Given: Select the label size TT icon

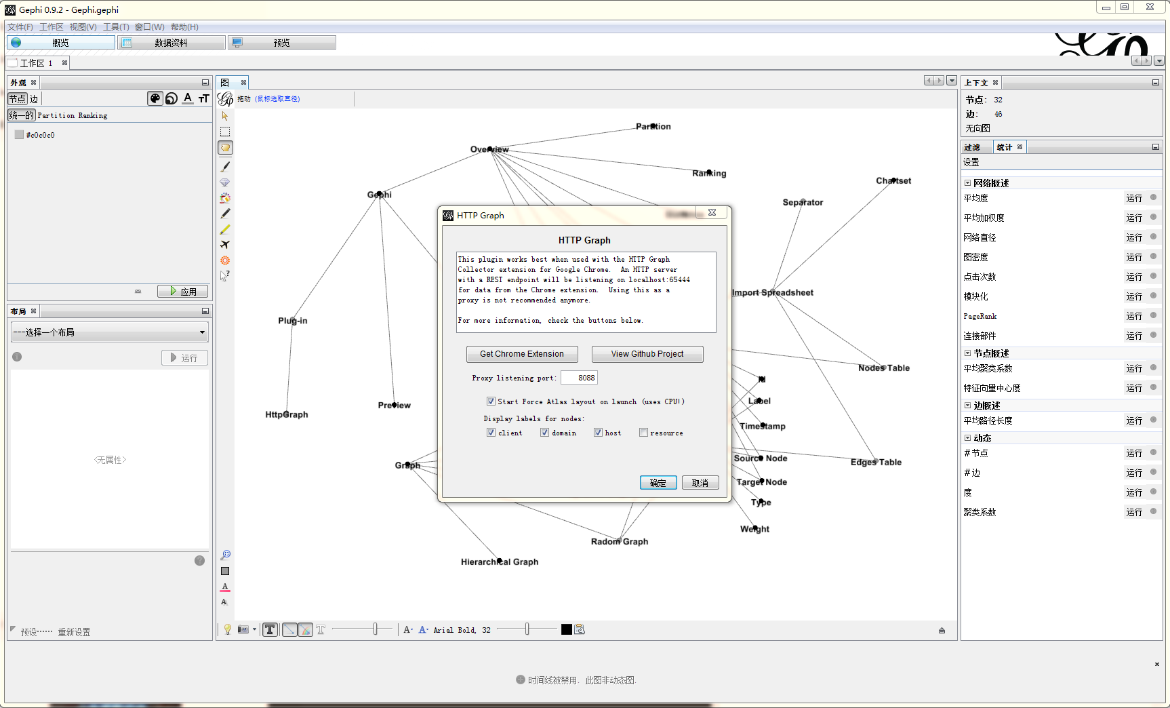Looking at the screenshot, I should click(203, 98).
